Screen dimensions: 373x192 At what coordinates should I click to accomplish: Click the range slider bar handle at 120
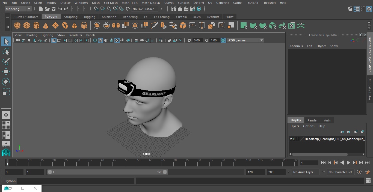pyautogui.click(x=165, y=172)
